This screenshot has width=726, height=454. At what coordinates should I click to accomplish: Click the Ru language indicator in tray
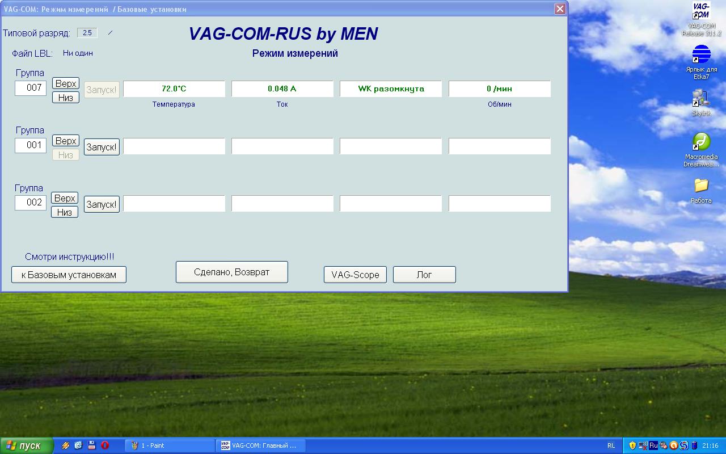coord(653,445)
